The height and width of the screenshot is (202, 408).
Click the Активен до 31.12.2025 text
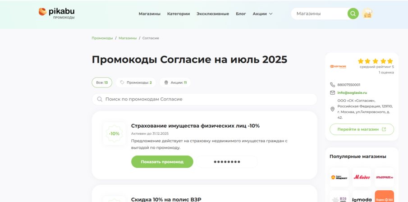pyautogui.click(x=150, y=133)
